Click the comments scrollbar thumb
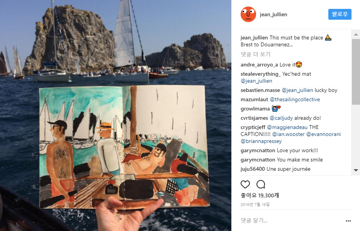The width and height of the screenshot is (360, 231). coord(356,71)
